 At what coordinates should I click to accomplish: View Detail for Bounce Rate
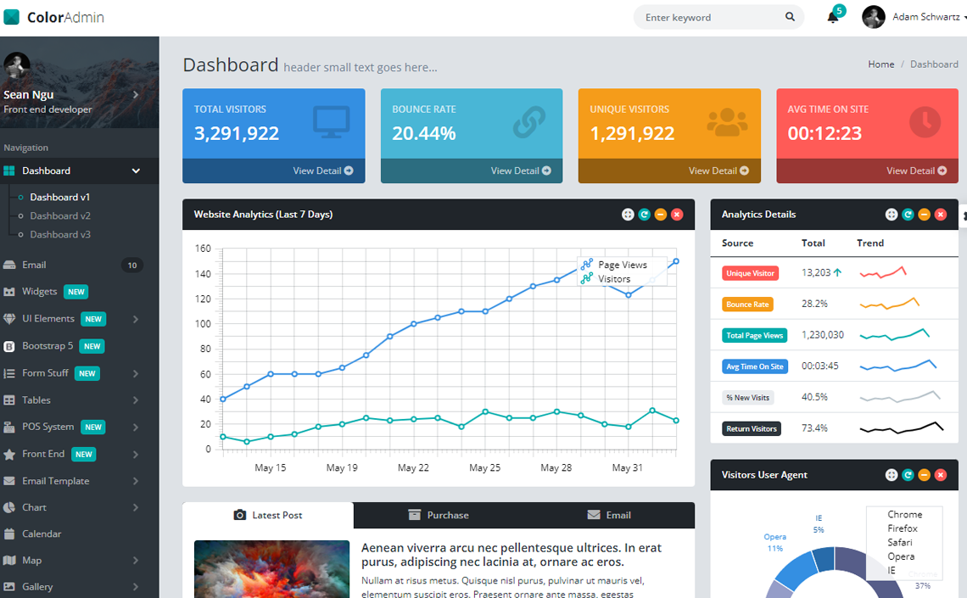(x=521, y=170)
